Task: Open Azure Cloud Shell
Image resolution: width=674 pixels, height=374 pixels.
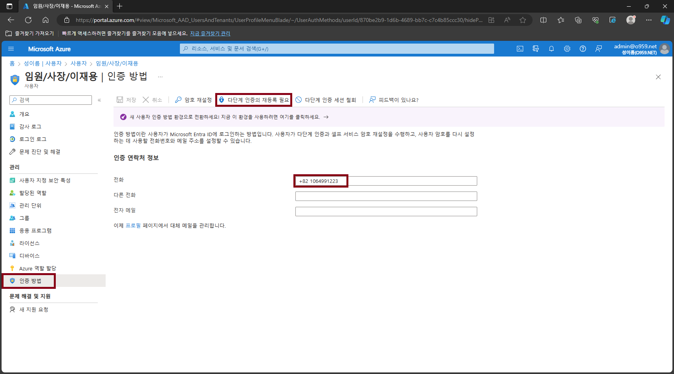Action: tap(520, 49)
